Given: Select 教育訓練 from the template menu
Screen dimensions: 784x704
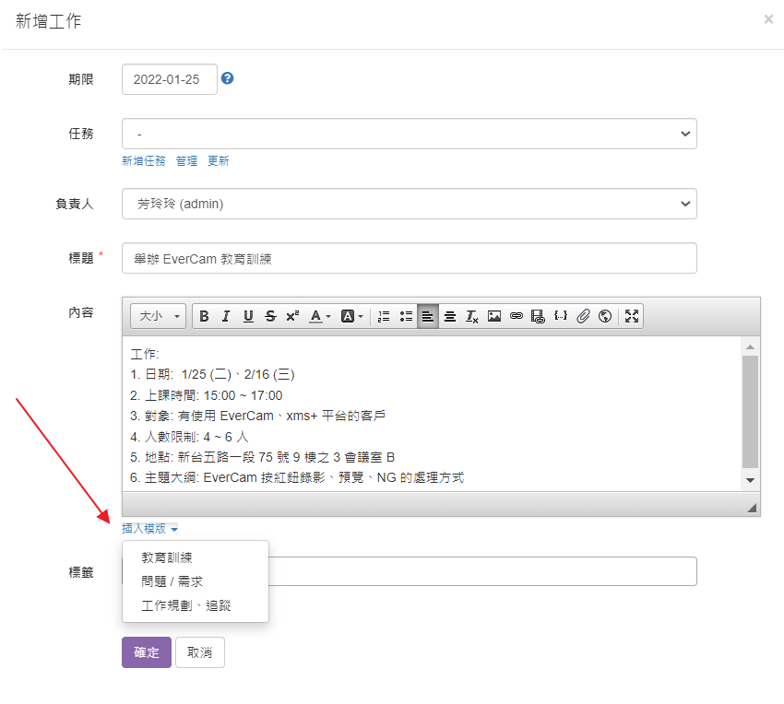Looking at the screenshot, I should (x=167, y=557).
